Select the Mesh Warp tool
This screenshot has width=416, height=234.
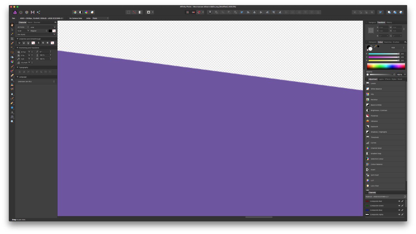[12, 117]
